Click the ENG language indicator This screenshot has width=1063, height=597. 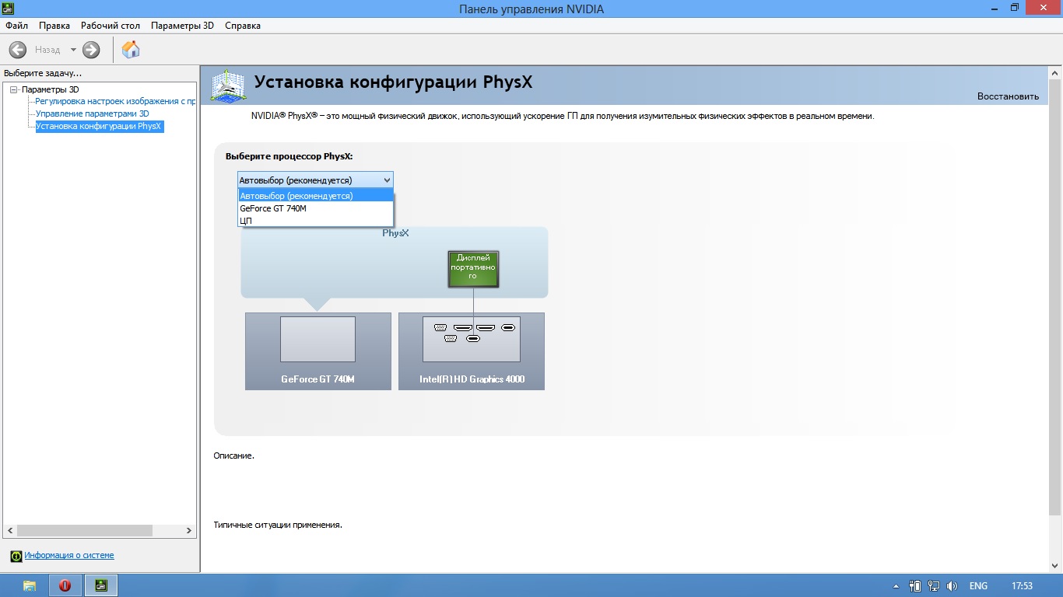click(x=978, y=586)
